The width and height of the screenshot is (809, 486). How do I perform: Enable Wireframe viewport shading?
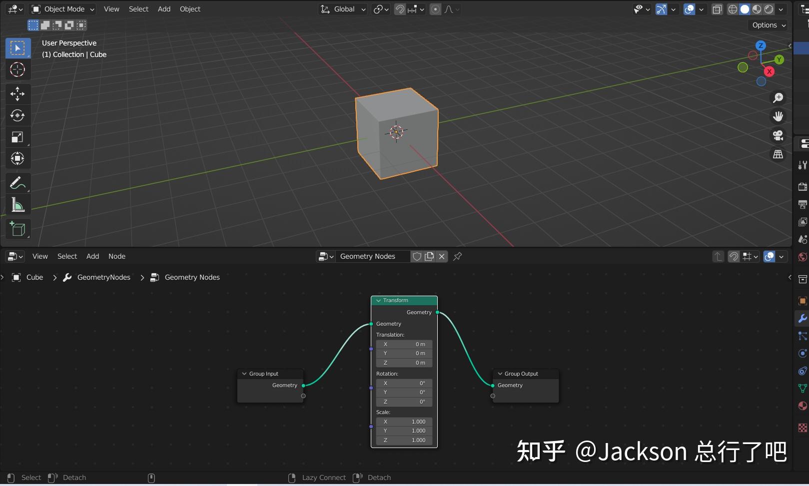tap(732, 9)
